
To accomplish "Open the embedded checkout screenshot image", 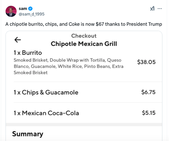I will (84, 86).
